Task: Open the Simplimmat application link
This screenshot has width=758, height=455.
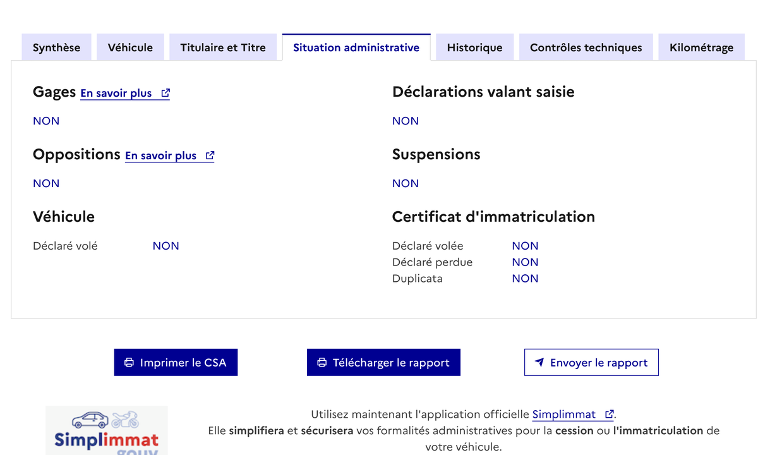Action: click(x=564, y=415)
